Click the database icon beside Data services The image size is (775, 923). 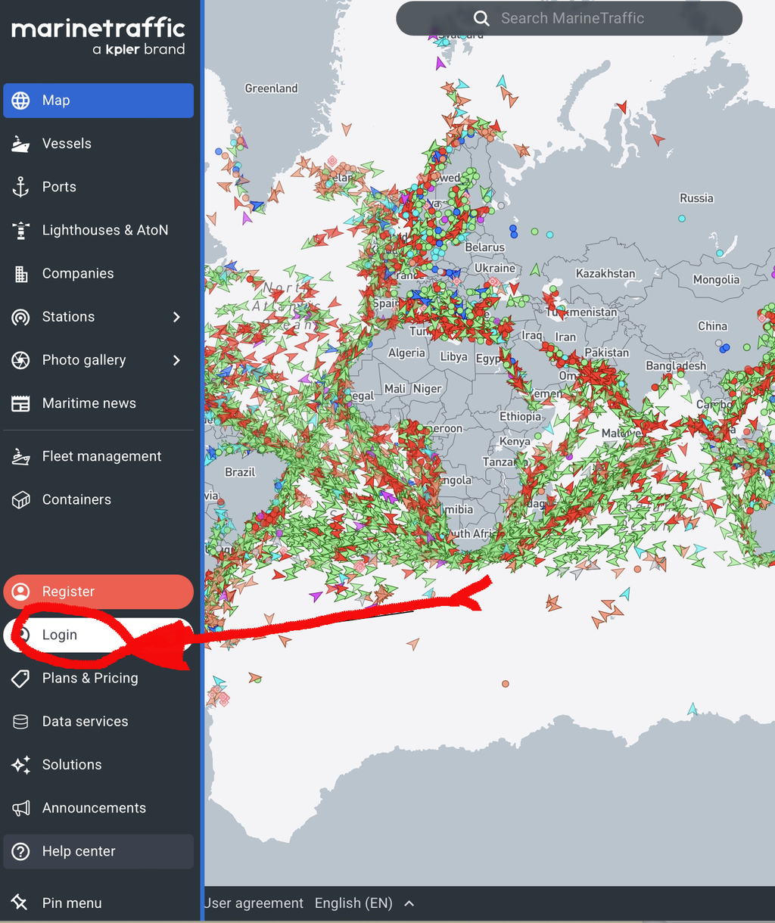pyautogui.click(x=20, y=721)
